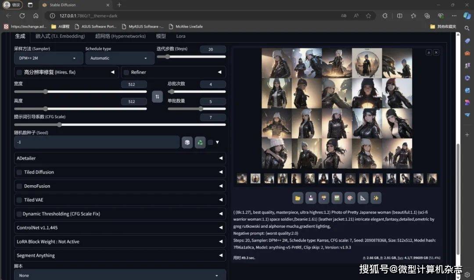This screenshot has height=280, width=474.
Task: Send image to inpaint with palette icon
Action: tap(350, 198)
